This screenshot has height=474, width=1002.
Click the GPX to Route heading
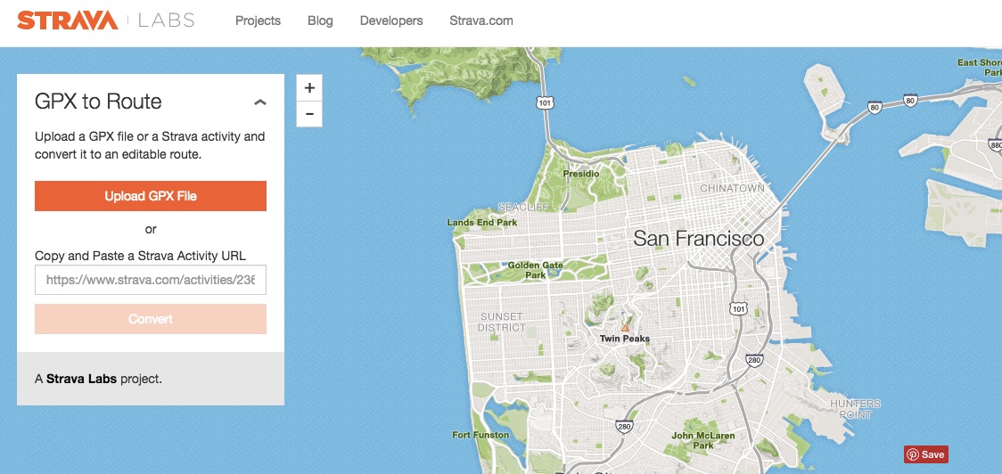98,102
